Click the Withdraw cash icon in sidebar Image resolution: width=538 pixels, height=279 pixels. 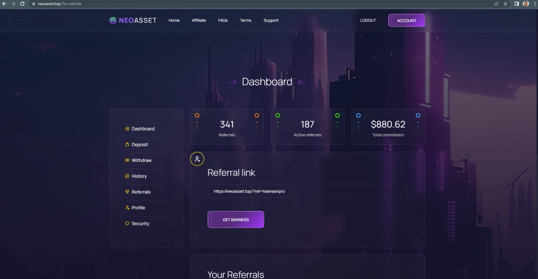[127, 160]
